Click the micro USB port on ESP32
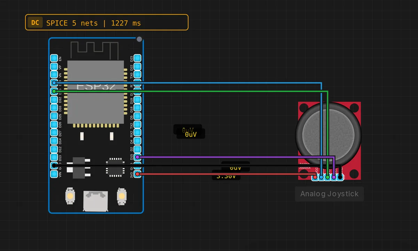 (x=95, y=201)
